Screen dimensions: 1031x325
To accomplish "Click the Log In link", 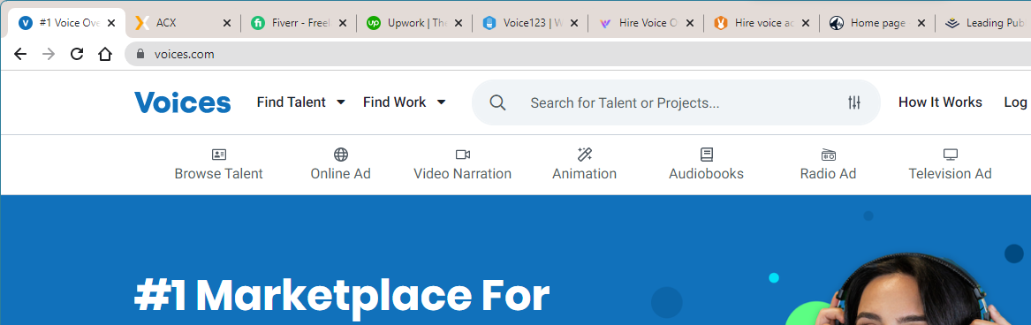I will pyautogui.click(x=1017, y=102).
